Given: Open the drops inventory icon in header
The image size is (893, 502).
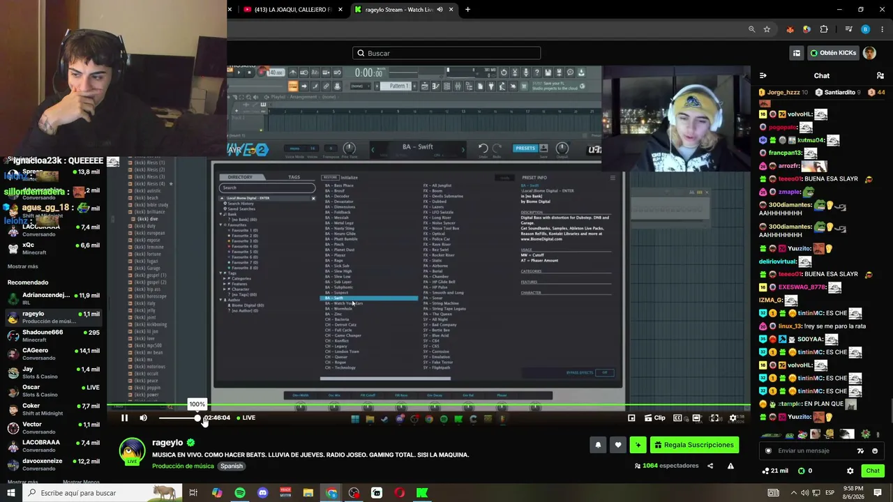Looking at the screenshot, I should pyautogui.click(x=797, y=53).
